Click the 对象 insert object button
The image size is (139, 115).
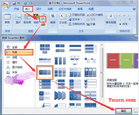(91, 24)
